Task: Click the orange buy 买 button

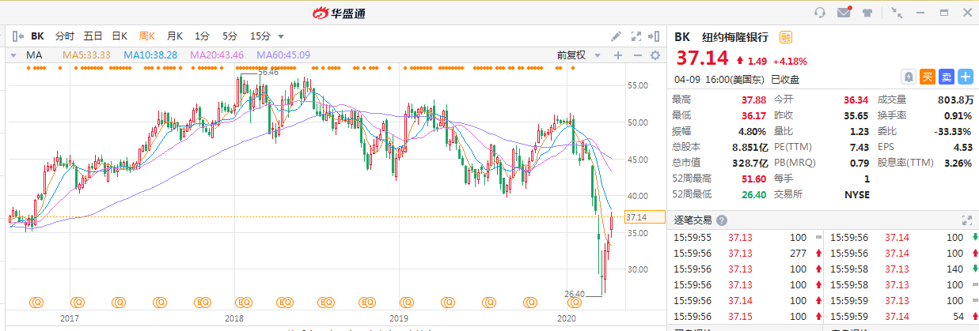Action: click(x=928, y=77)
